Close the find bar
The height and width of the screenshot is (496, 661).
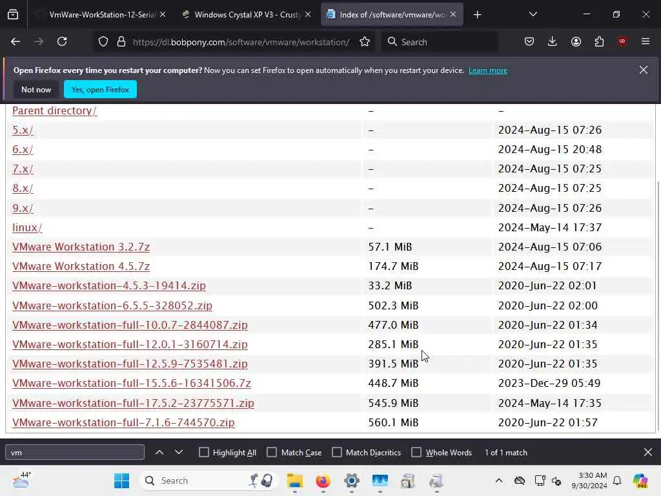click(648, 453)
